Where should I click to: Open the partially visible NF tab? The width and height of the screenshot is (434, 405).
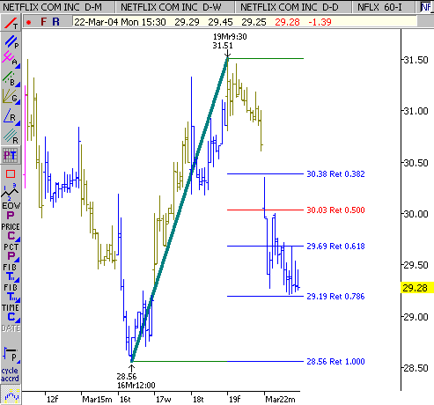point(426,7)
